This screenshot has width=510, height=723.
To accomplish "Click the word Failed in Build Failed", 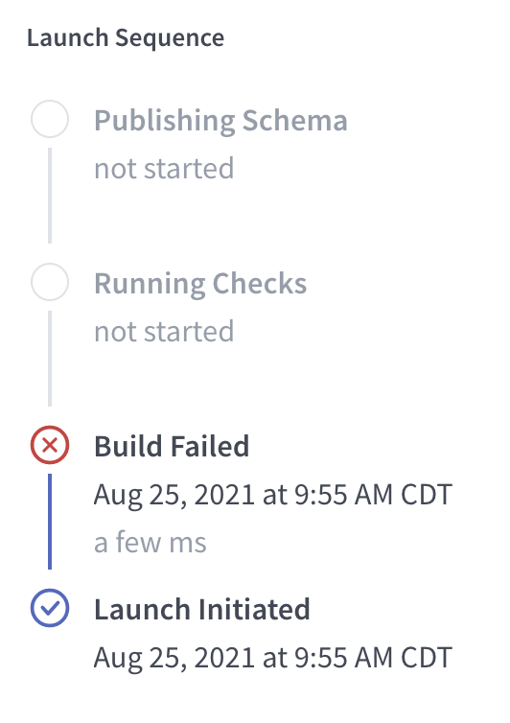I will (210, 446).
